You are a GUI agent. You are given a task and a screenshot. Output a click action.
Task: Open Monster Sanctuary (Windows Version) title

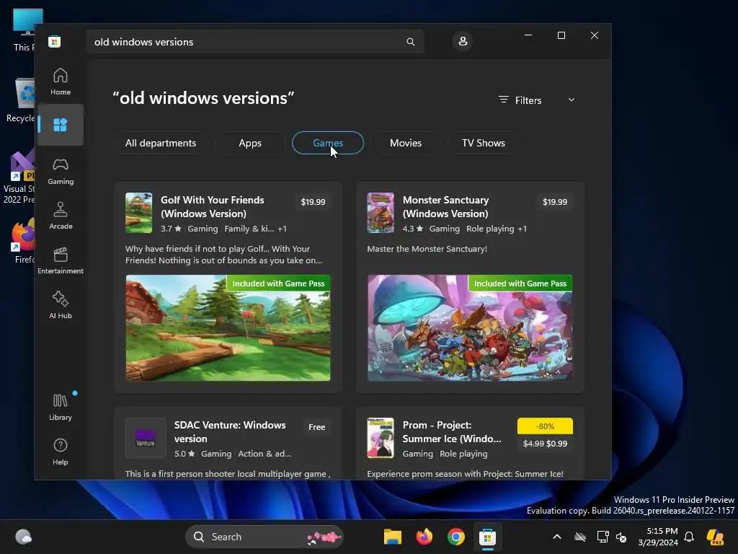coord(445,206)
